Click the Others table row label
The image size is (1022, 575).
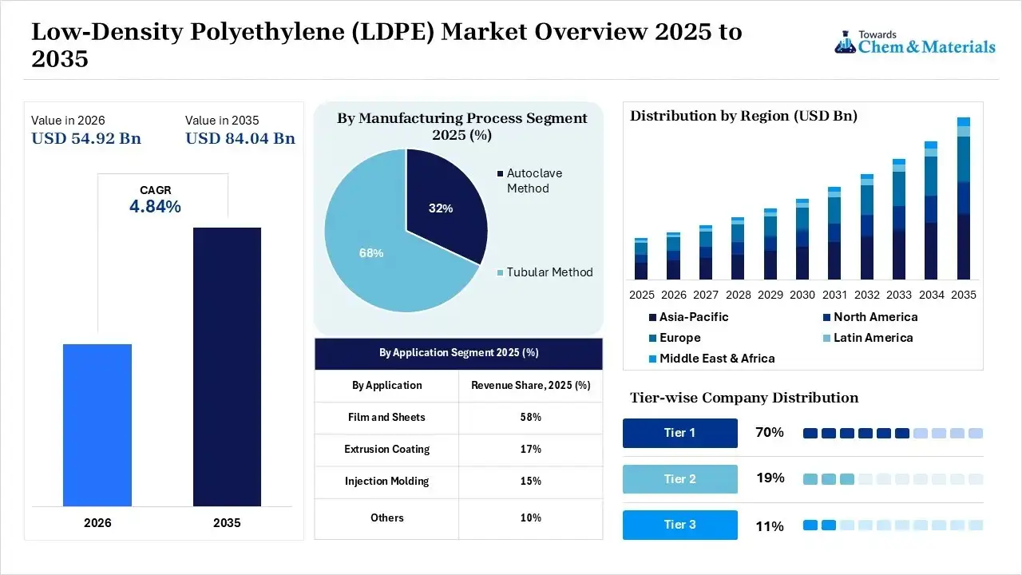(x=386, y=518)
